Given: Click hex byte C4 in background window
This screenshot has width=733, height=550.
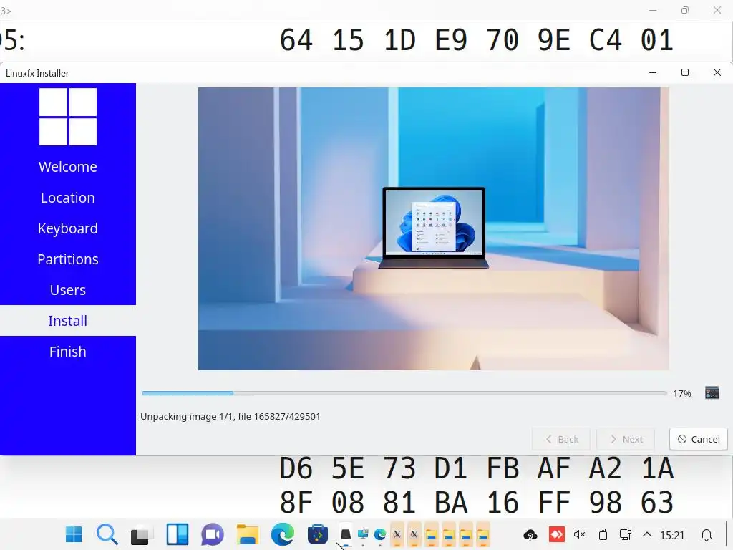Looking at the screenshot, I should (606, 40).
